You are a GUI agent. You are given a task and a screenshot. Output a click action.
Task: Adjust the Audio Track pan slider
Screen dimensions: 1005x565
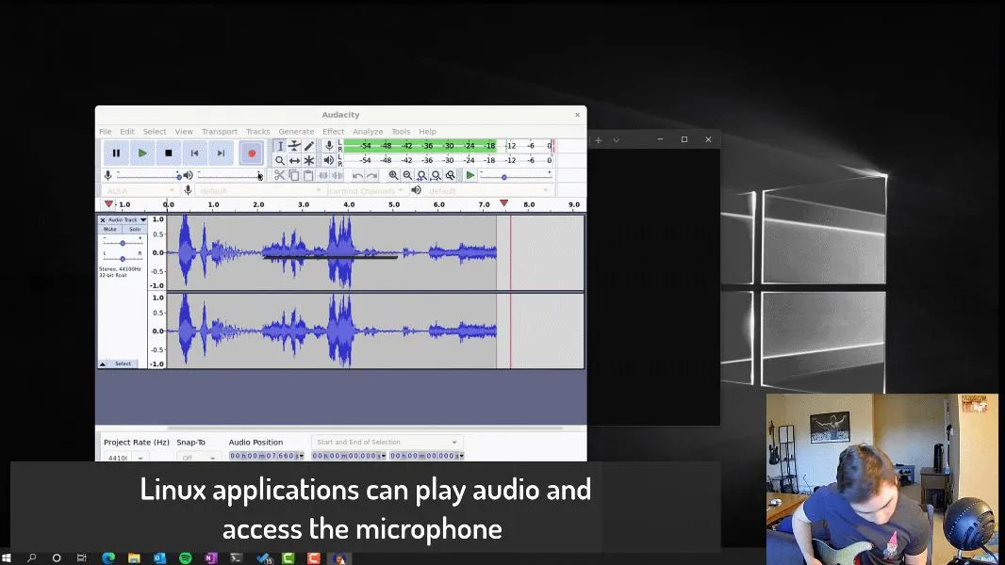click(x=123, y=258)
